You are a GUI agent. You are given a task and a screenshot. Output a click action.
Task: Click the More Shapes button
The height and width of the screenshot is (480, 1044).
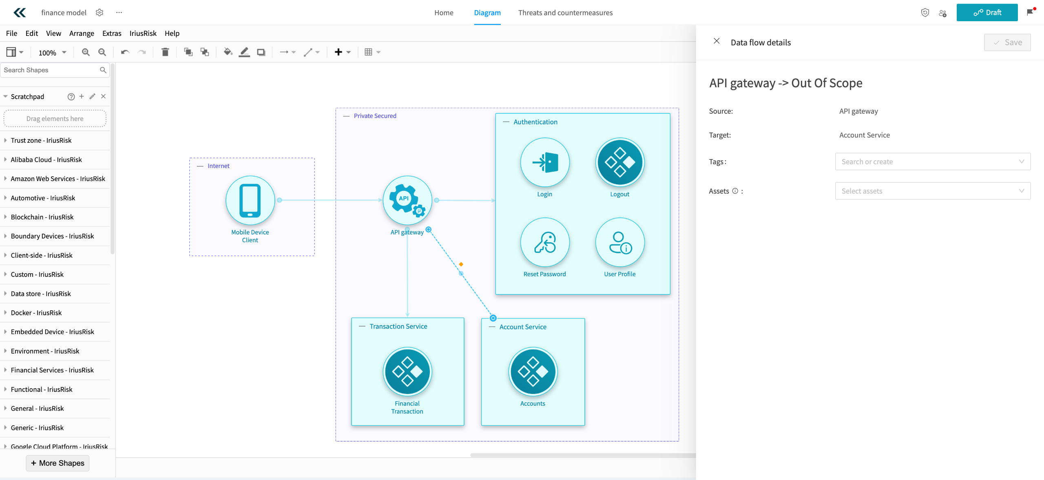pos(58,463)
